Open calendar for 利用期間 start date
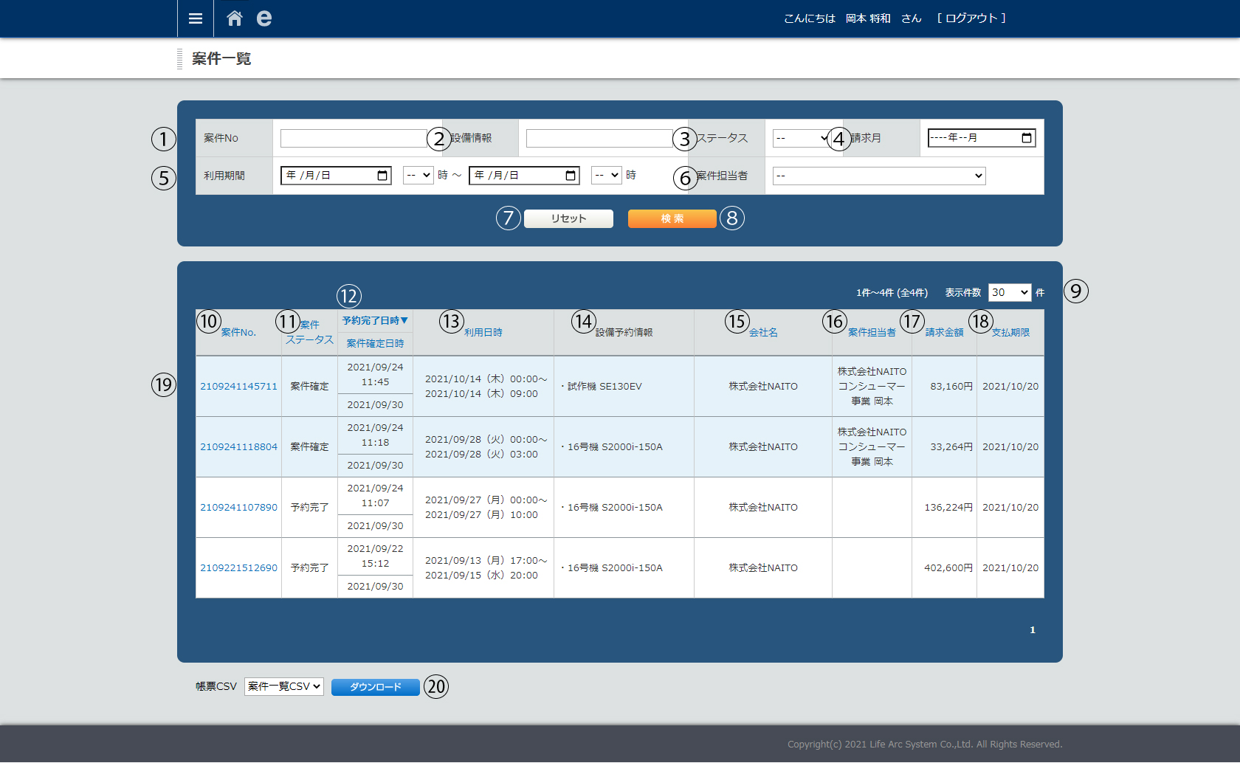This screenshot has width=1240, height=763. click(x=382, y=176)
